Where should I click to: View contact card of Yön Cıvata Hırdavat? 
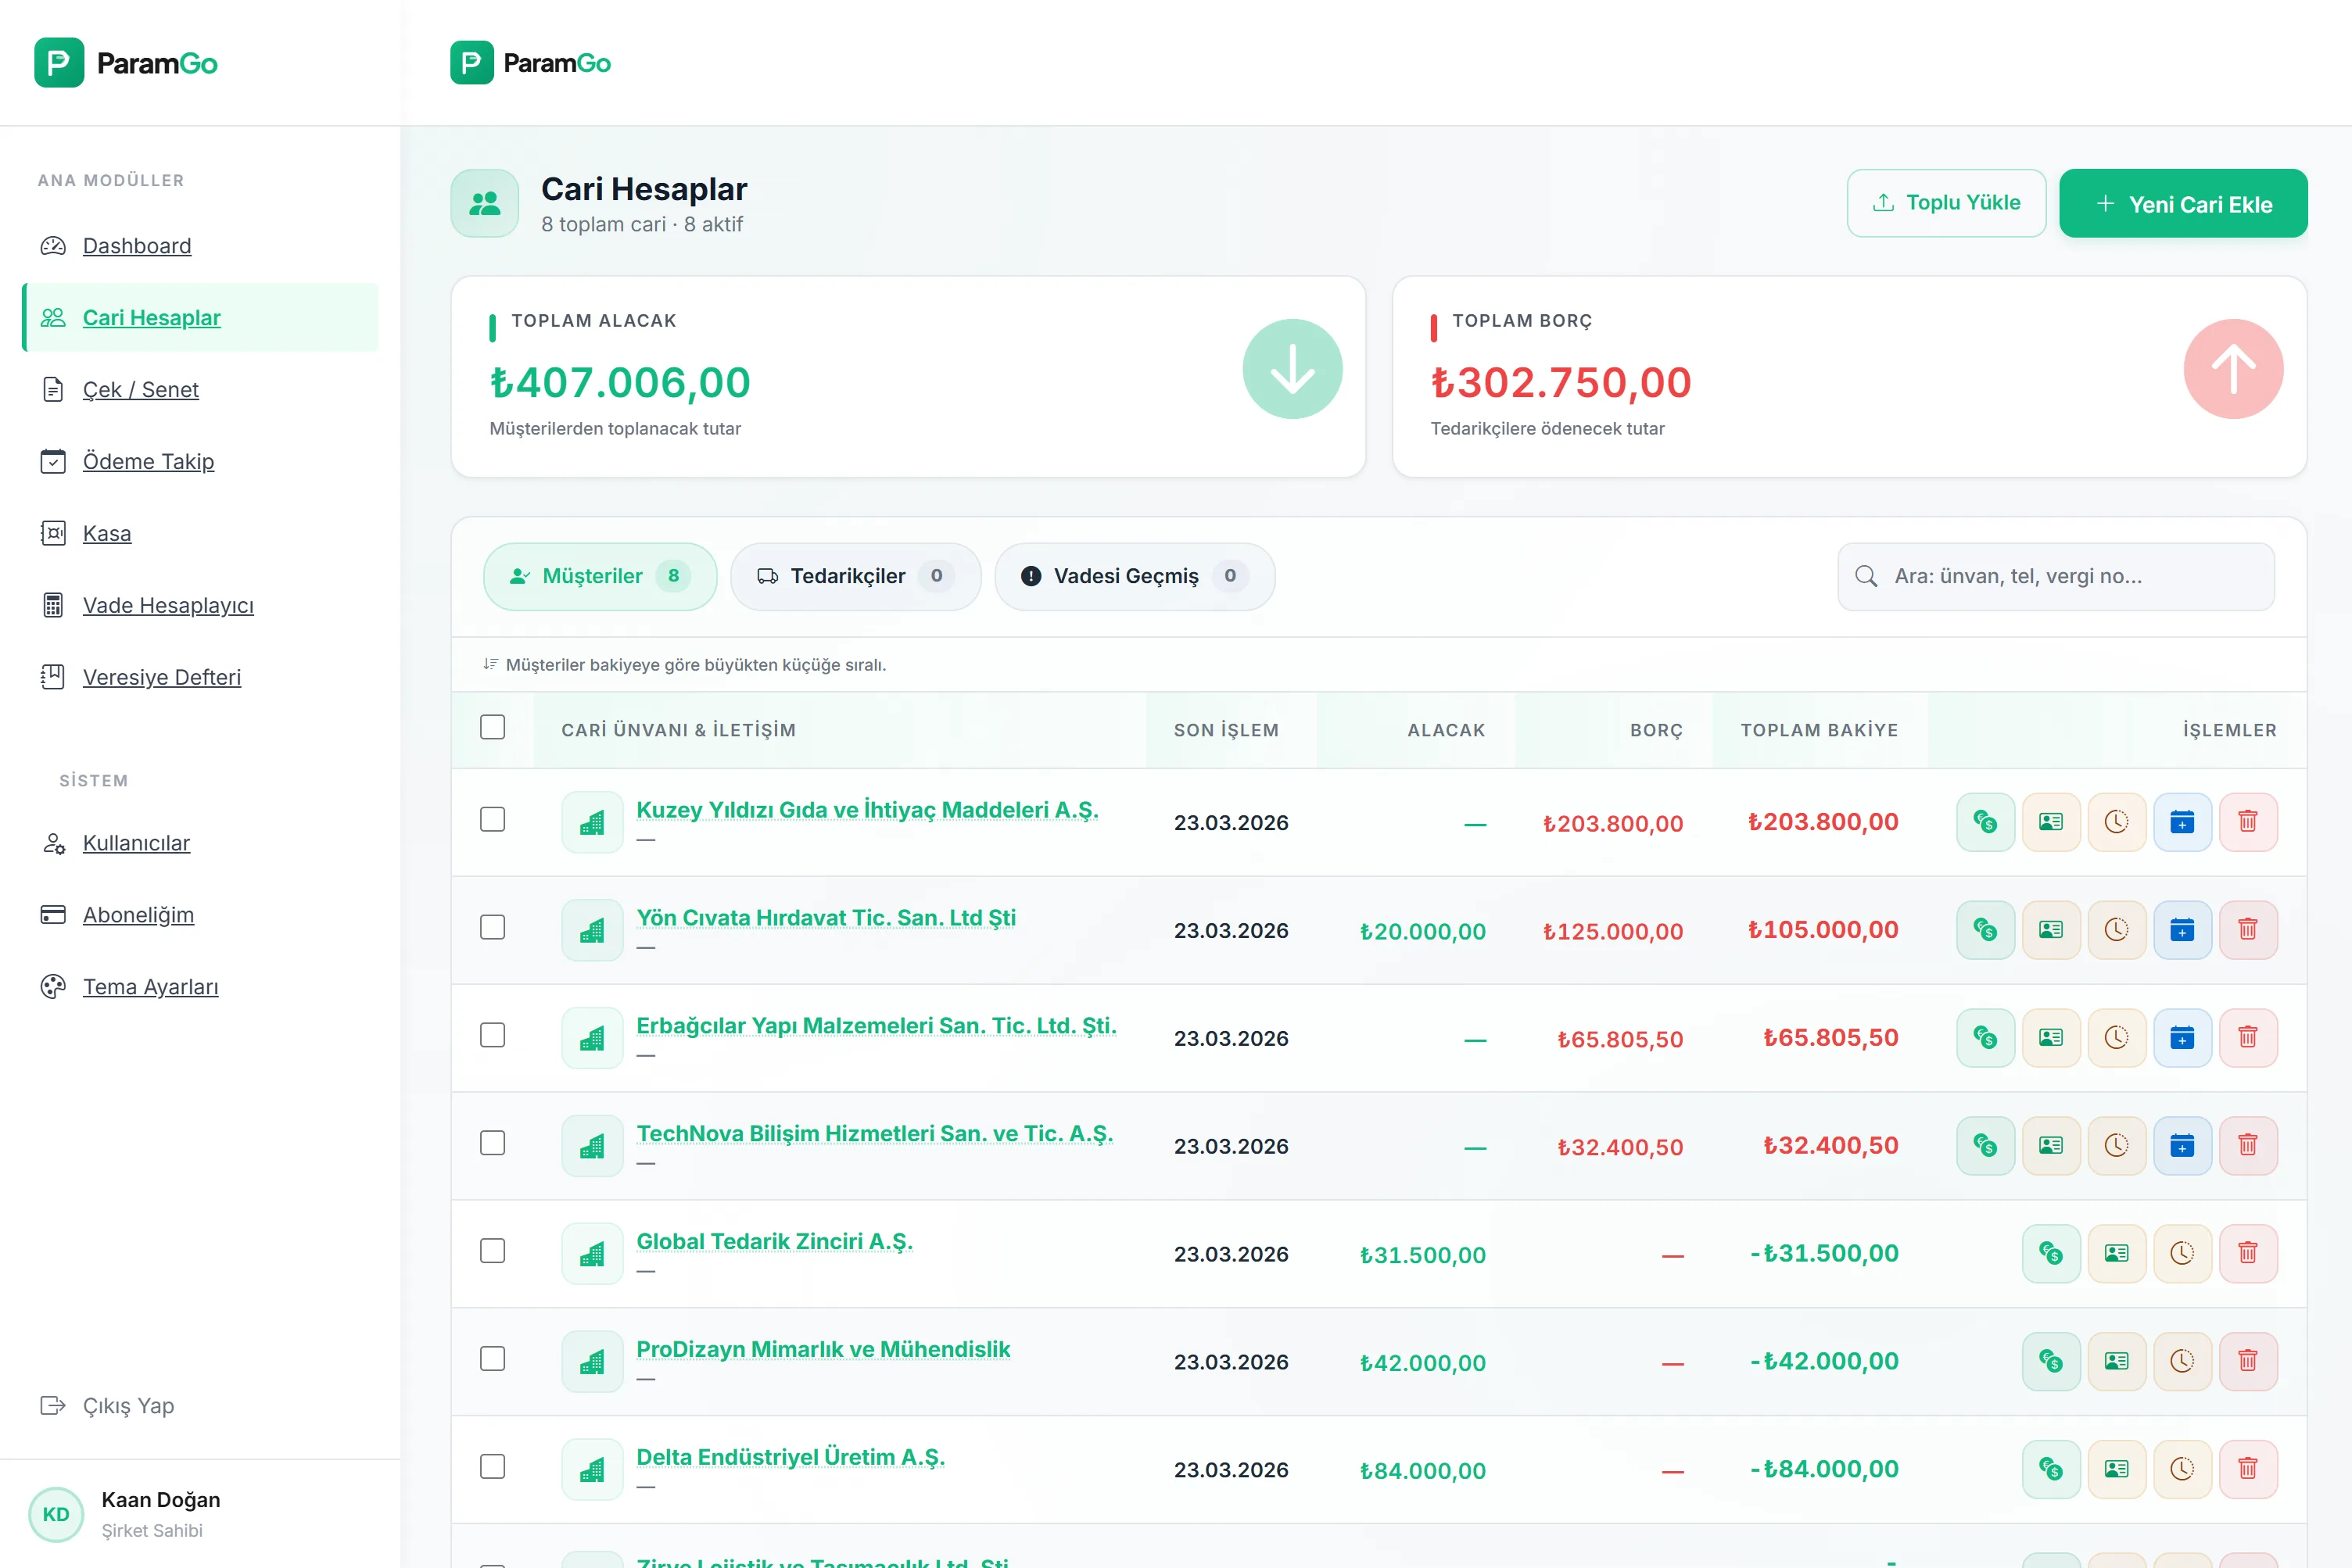coord(2052,929)
